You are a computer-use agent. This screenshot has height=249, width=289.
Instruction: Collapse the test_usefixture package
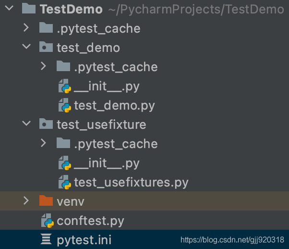pyautogui.click(x=26, y=124)
